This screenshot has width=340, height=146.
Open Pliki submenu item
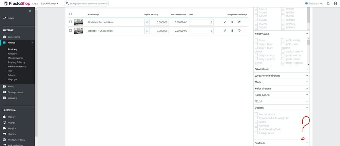tap(10, 71)
